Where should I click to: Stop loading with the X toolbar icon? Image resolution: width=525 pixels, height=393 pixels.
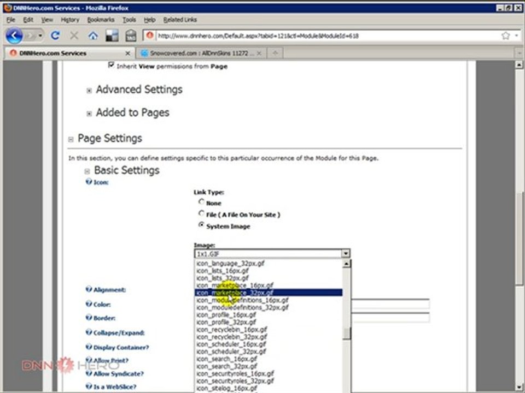click(x=74, y=35)
